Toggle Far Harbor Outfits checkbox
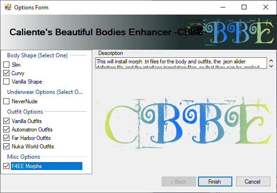 click(x=7, y=138)
